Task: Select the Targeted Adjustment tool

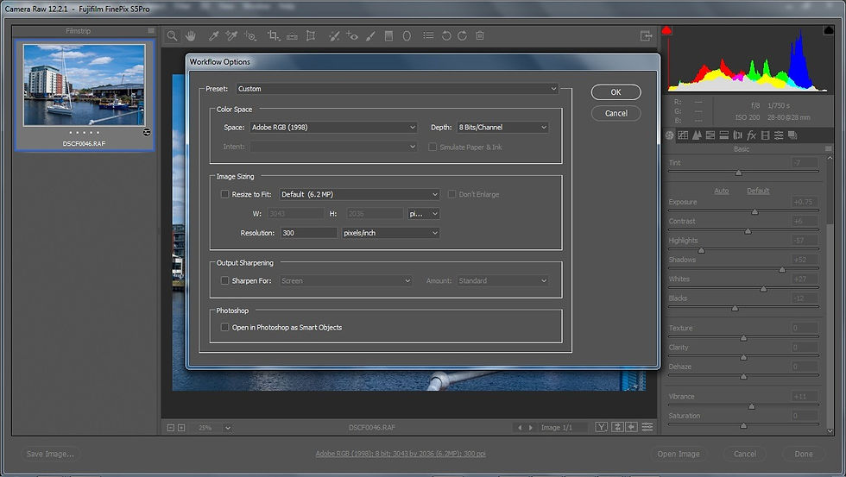Action: tap(249, 35)
